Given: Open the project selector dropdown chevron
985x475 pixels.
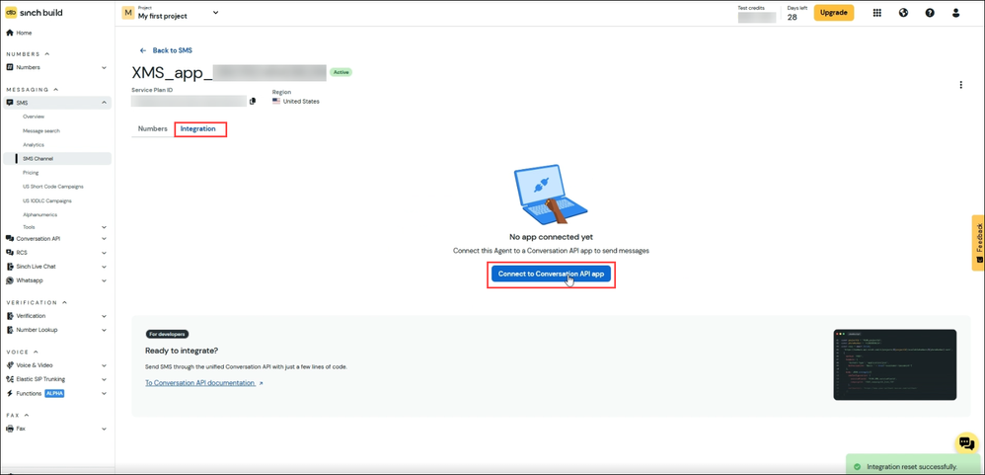Looking at the screenshot, I should 215,13.
